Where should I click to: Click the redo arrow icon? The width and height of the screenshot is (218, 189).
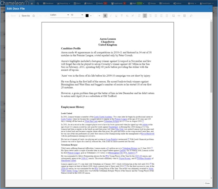pos(46,16)
